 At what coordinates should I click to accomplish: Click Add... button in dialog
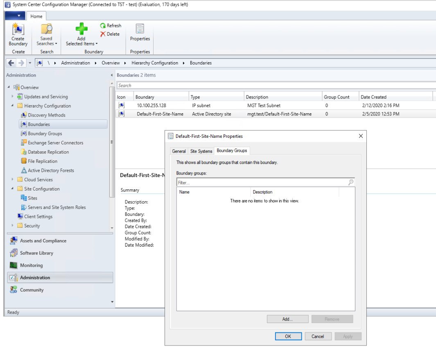point(287,319)
